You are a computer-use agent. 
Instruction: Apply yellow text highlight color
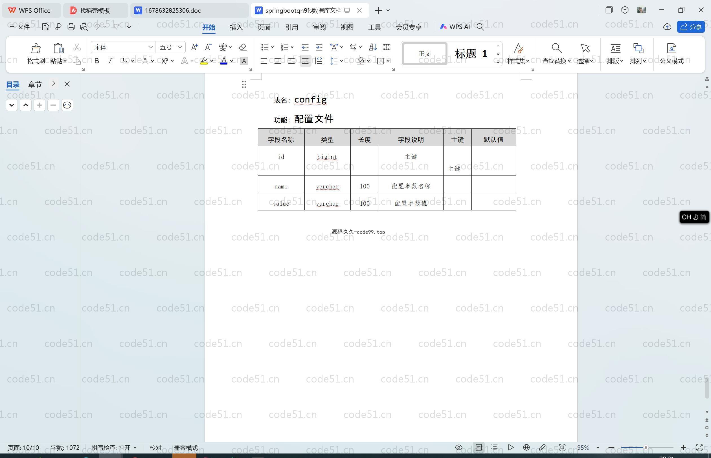coord(204,61)
